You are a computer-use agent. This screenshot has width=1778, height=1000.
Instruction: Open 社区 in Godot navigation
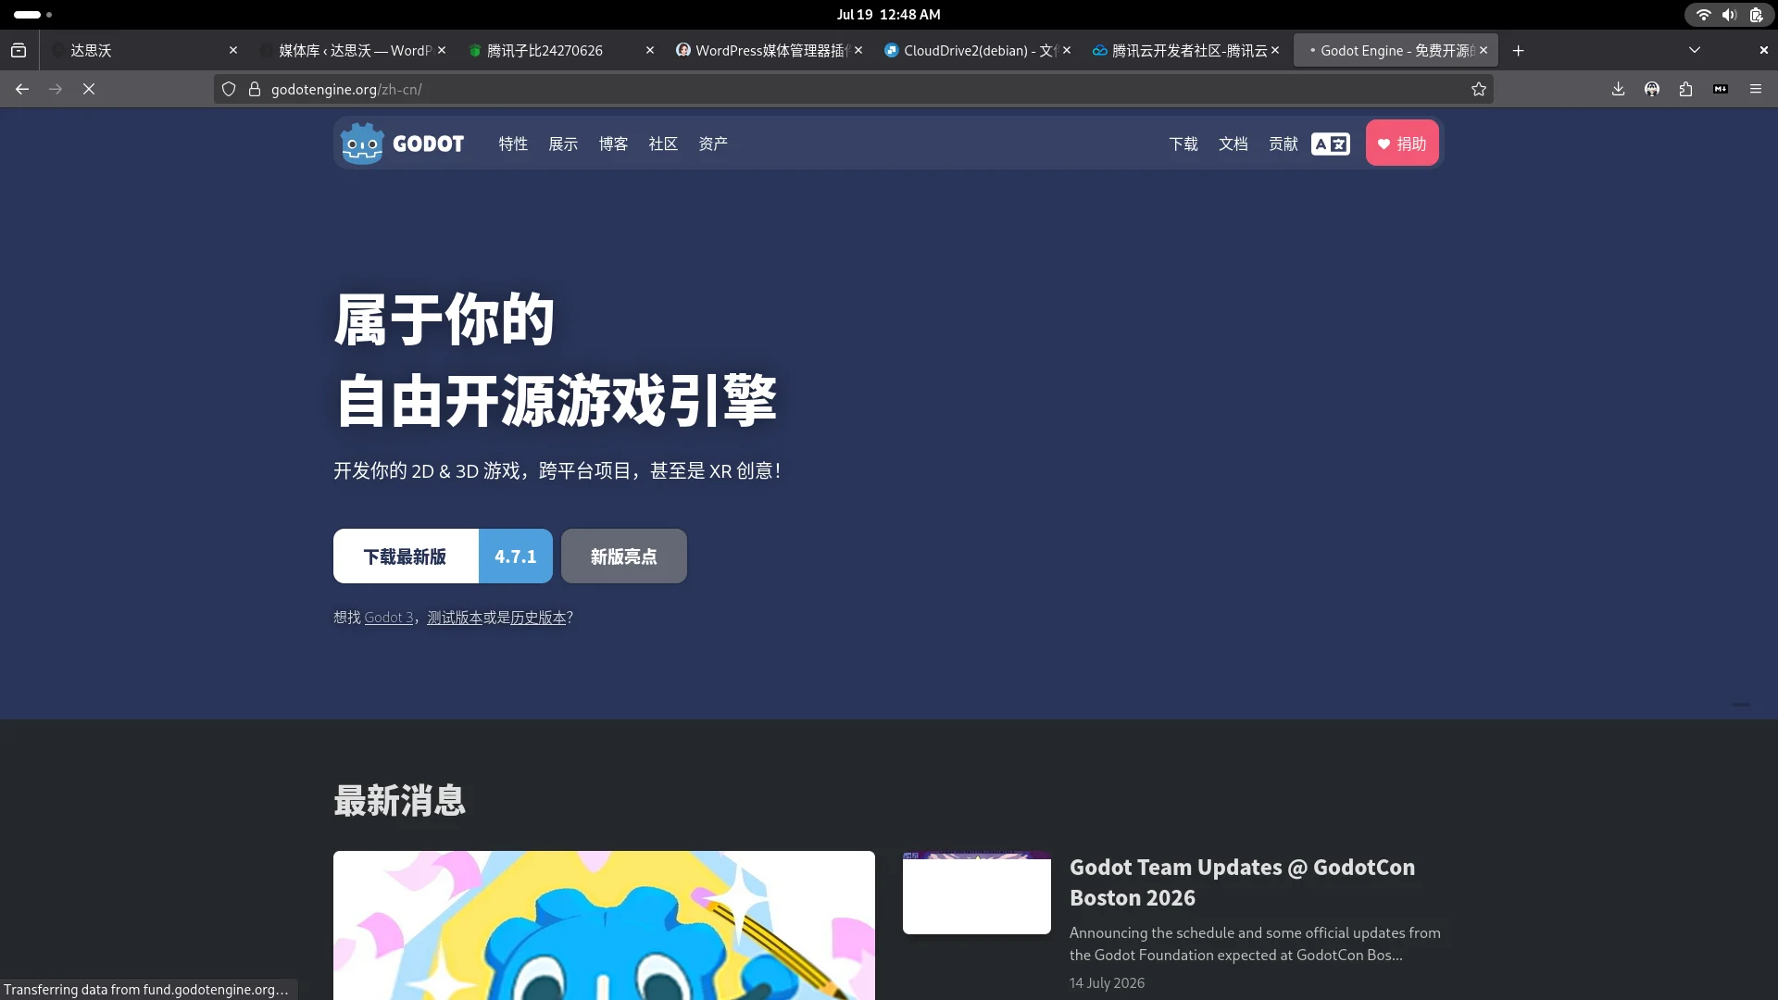[x=663, y=144]
